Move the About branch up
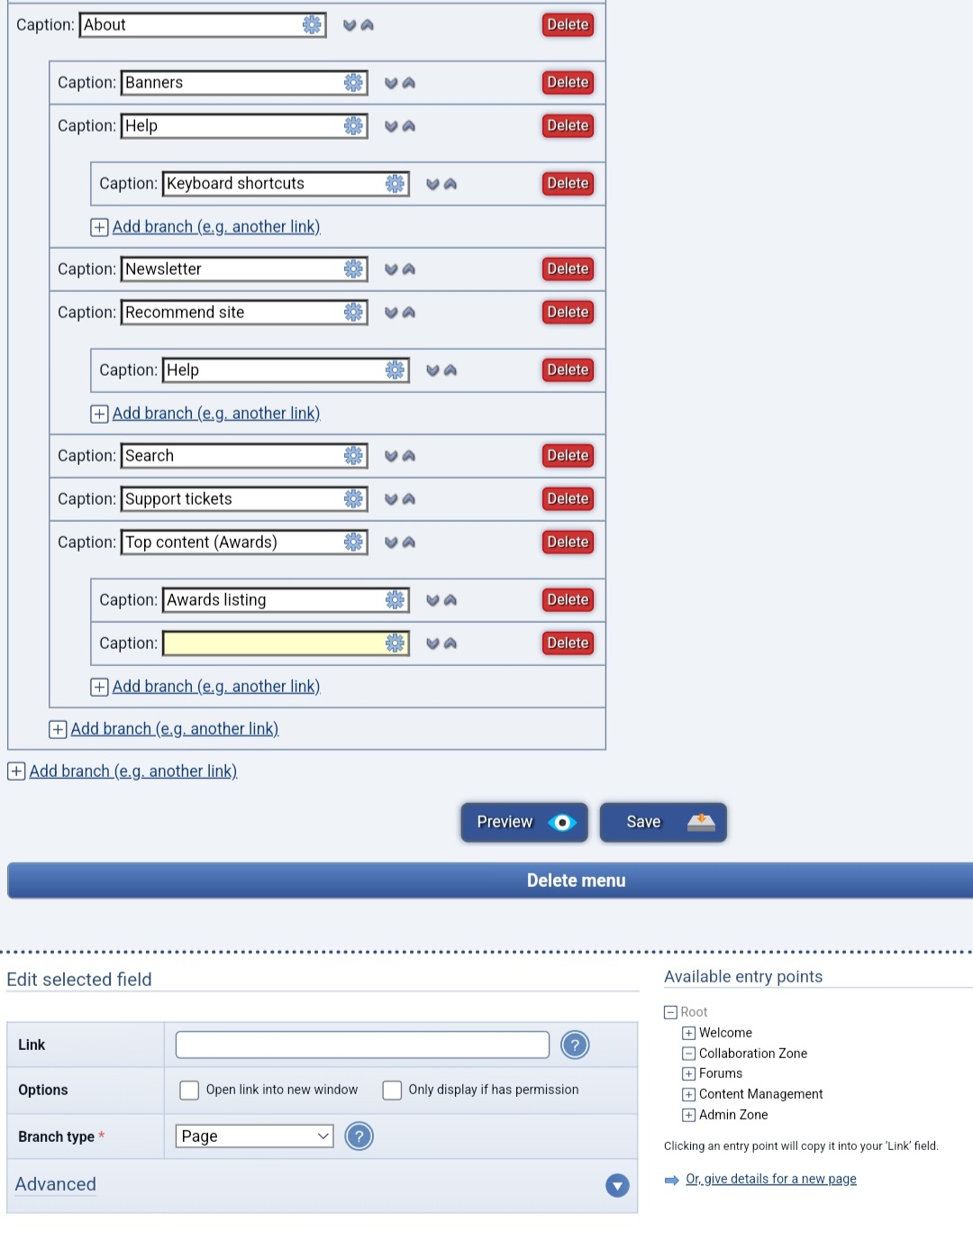 pyautogui.click(x=368, y=25)
